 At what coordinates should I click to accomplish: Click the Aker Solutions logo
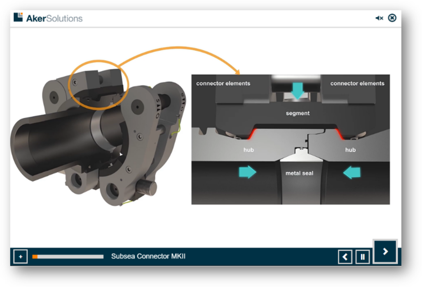pos(48,18)
